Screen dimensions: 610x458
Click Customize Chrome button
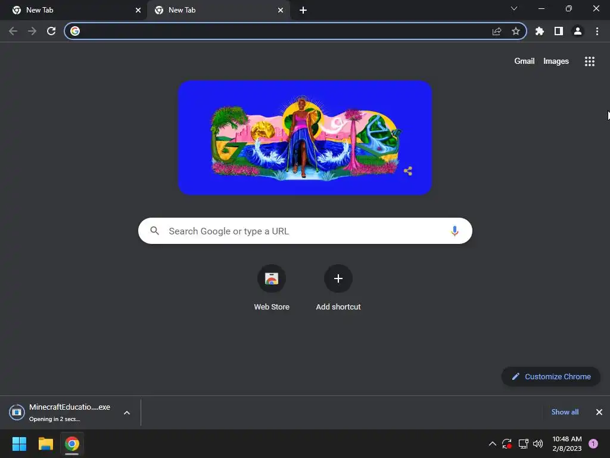(x=551, y=377)
